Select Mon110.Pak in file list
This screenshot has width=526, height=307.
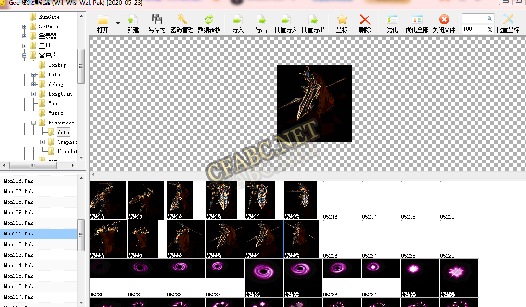tap(38, 223)
